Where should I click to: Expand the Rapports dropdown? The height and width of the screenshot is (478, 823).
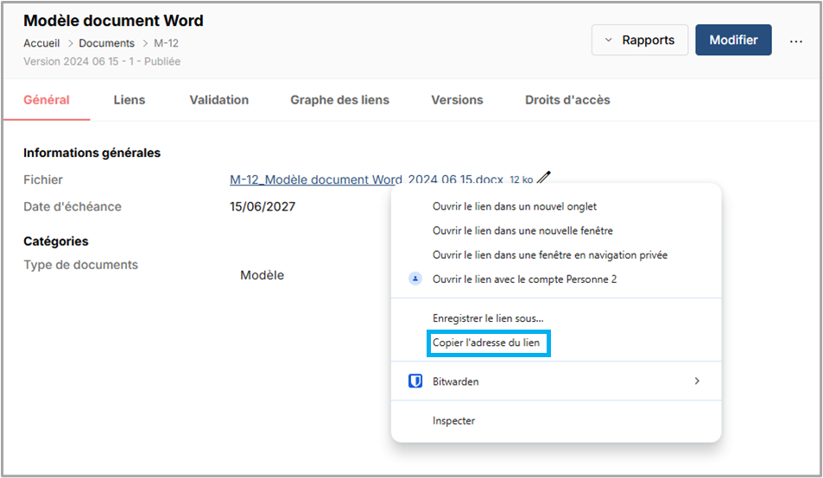(x=639, y=41)
